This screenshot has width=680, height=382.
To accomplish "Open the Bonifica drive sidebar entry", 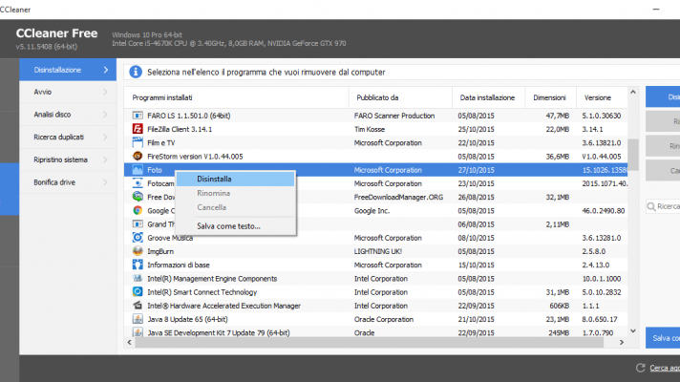I will (x=67, y=181).
